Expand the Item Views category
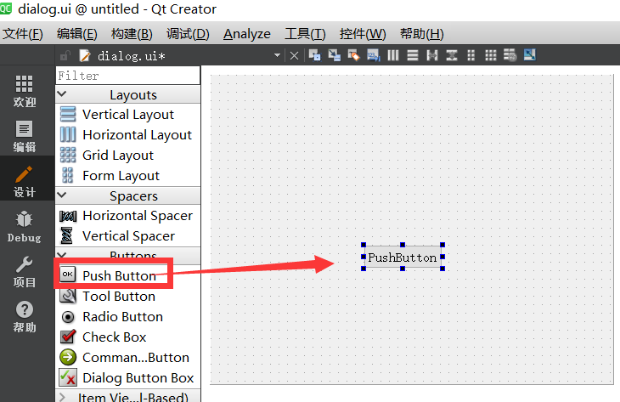This screenshot has height=402, width=620. [62, 397]
